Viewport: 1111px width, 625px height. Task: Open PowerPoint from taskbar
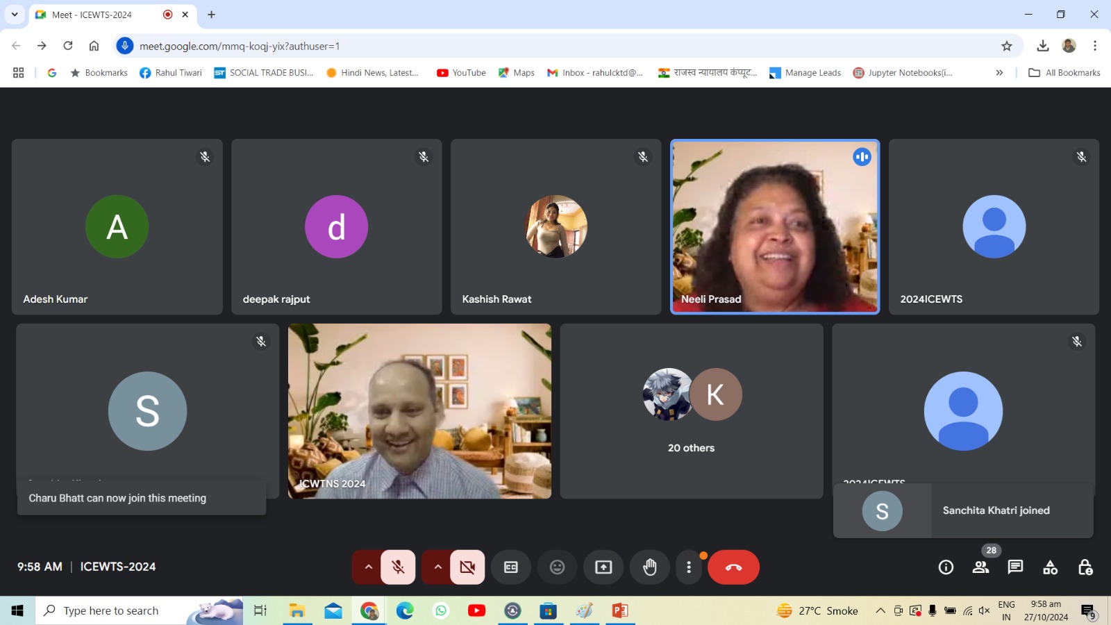[x=620, y=610]
